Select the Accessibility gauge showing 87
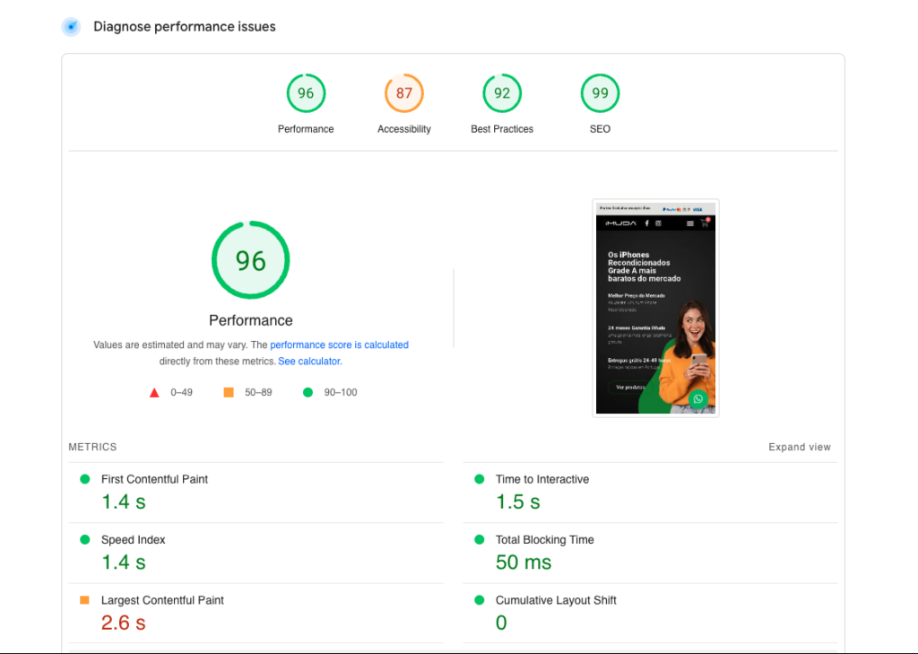 click(x=403, y=92)
